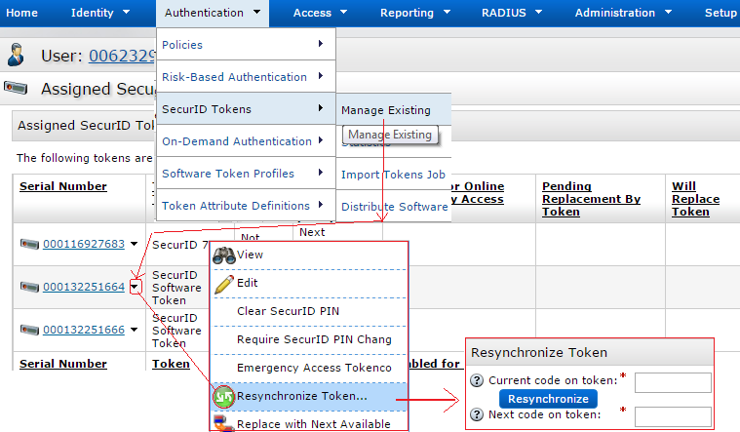Choose Clear SecurID PIN from context menu
Screen dimensions: 740x432
288,311
